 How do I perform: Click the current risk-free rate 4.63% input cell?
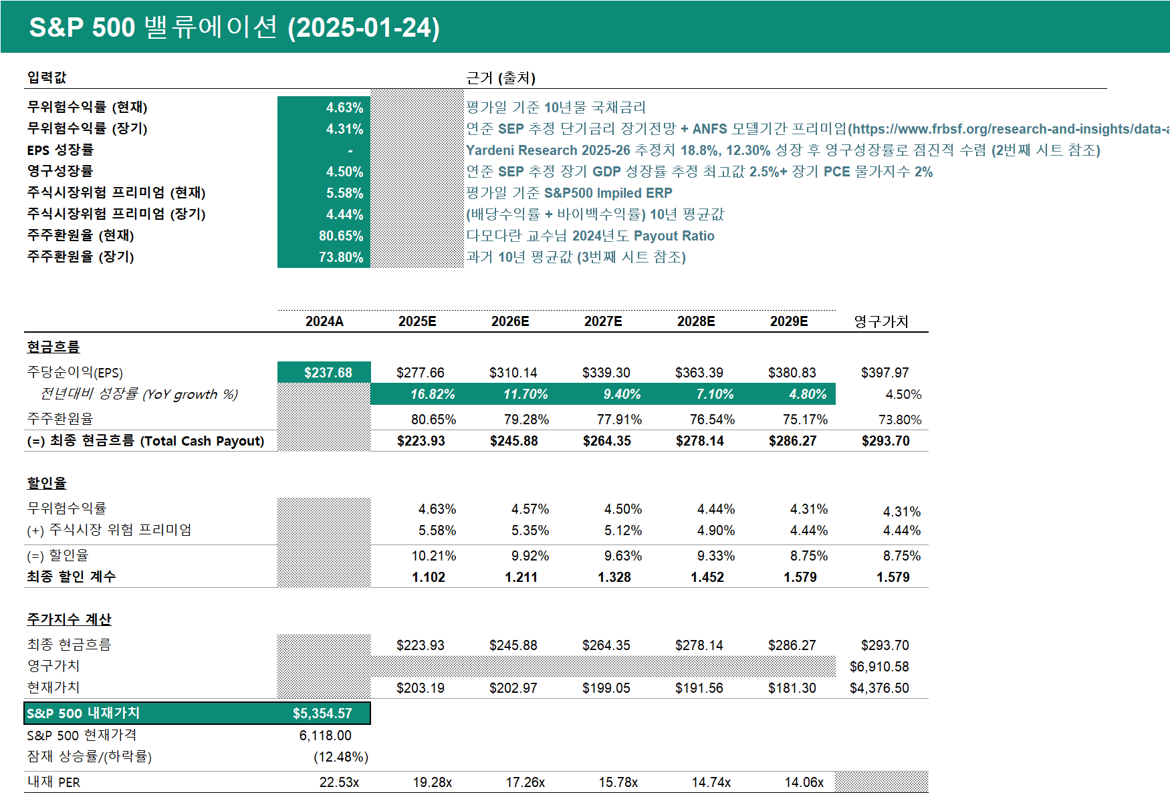324,108
